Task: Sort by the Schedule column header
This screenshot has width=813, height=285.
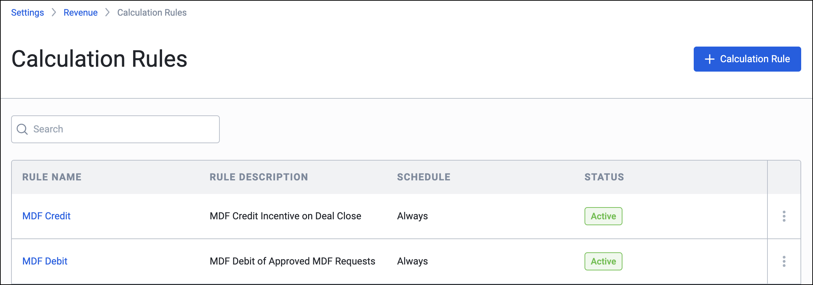Action: pos(424,177)
